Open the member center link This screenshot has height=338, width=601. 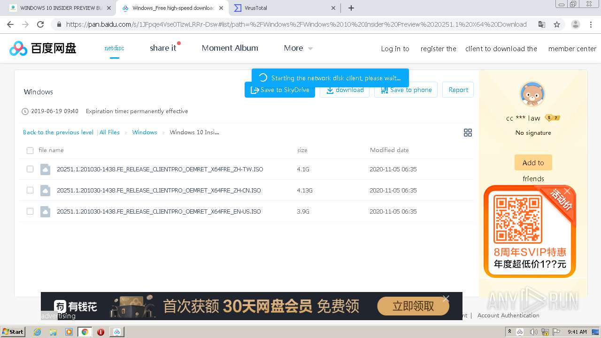[x=572, y=49]
